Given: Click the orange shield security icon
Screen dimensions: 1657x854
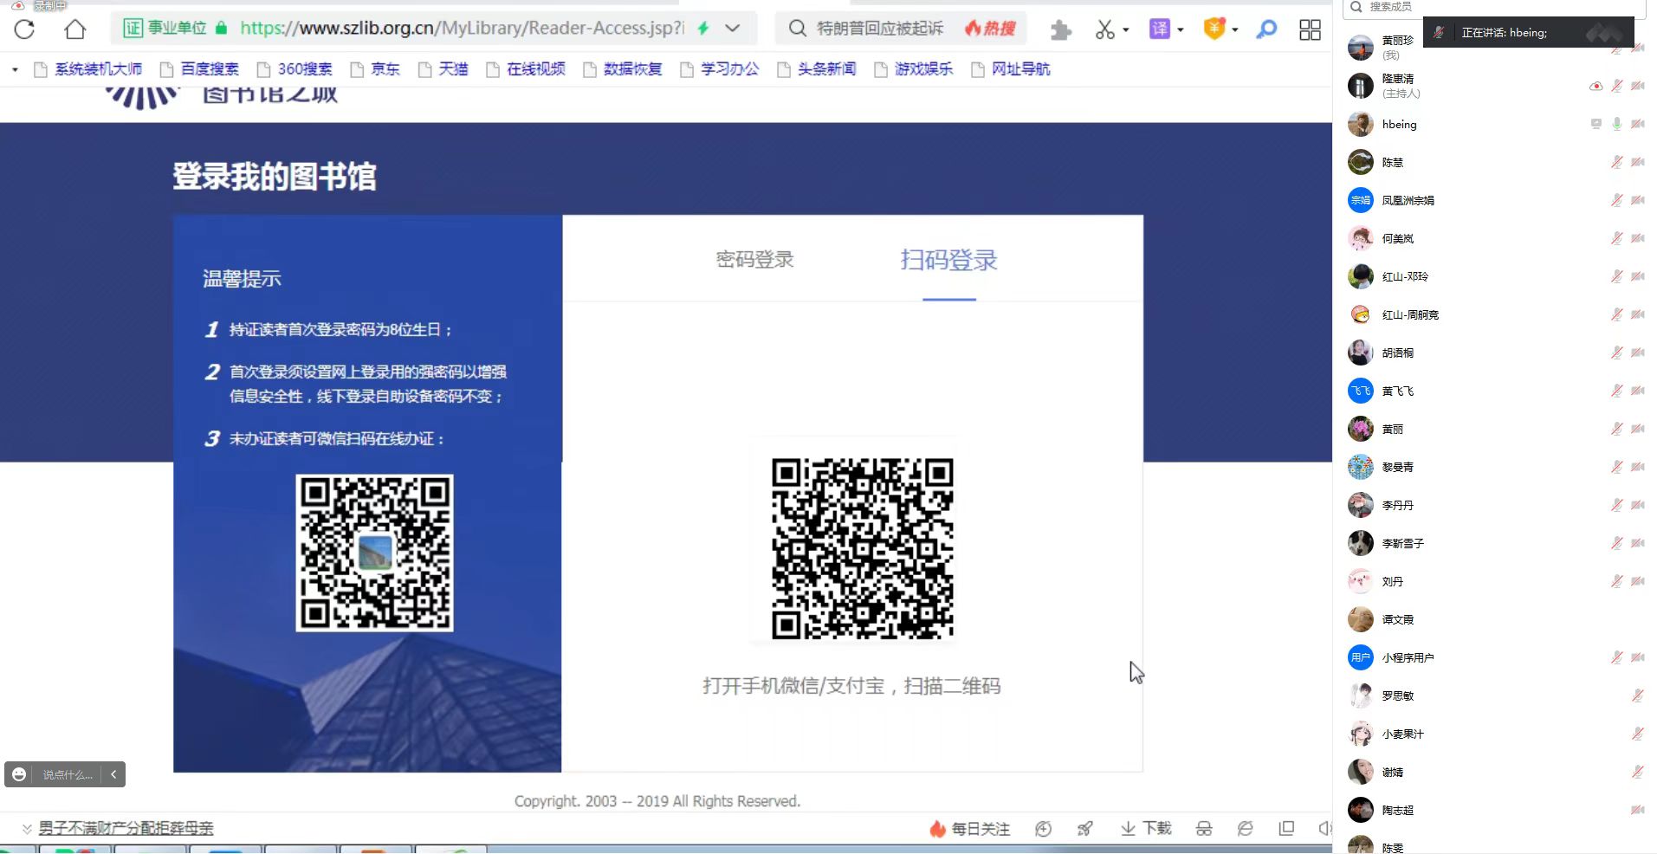Looking at the screenshot, I should (1214, 29).
